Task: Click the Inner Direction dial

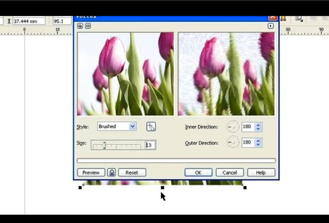Action: pyautogui.click(x=233, y=127)
